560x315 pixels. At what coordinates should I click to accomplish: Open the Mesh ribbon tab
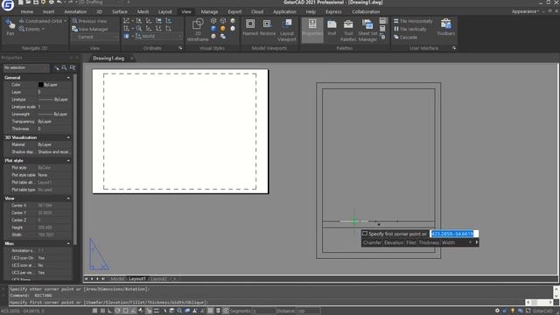[143, 11]
